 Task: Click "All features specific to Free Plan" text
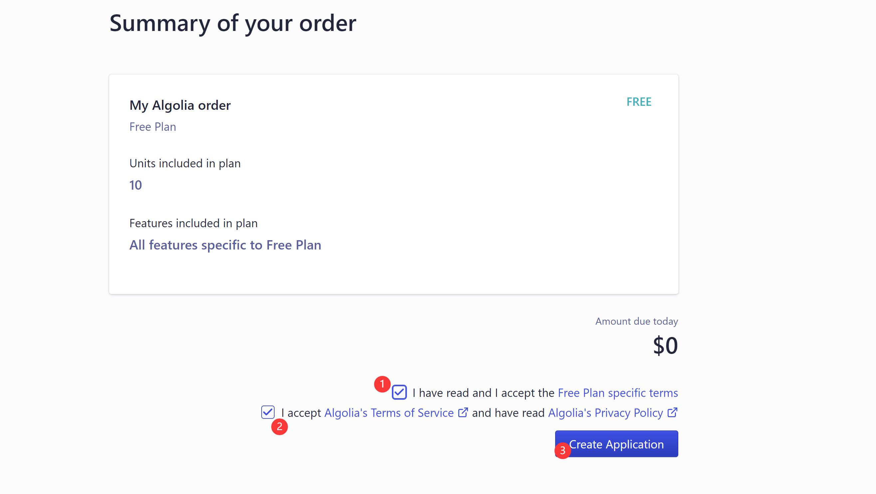[225, 245]
